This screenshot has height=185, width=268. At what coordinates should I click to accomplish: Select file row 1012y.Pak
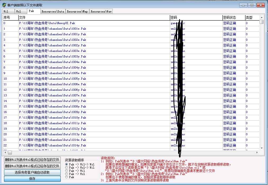pyautogui.click(x=131, y=129)
